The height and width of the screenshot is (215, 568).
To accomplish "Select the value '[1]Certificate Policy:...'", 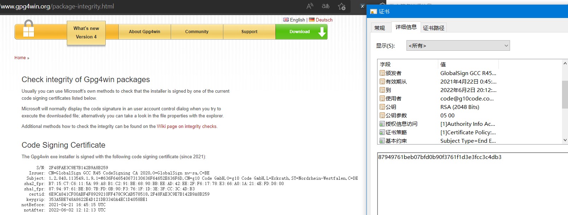I will point(468,132).
